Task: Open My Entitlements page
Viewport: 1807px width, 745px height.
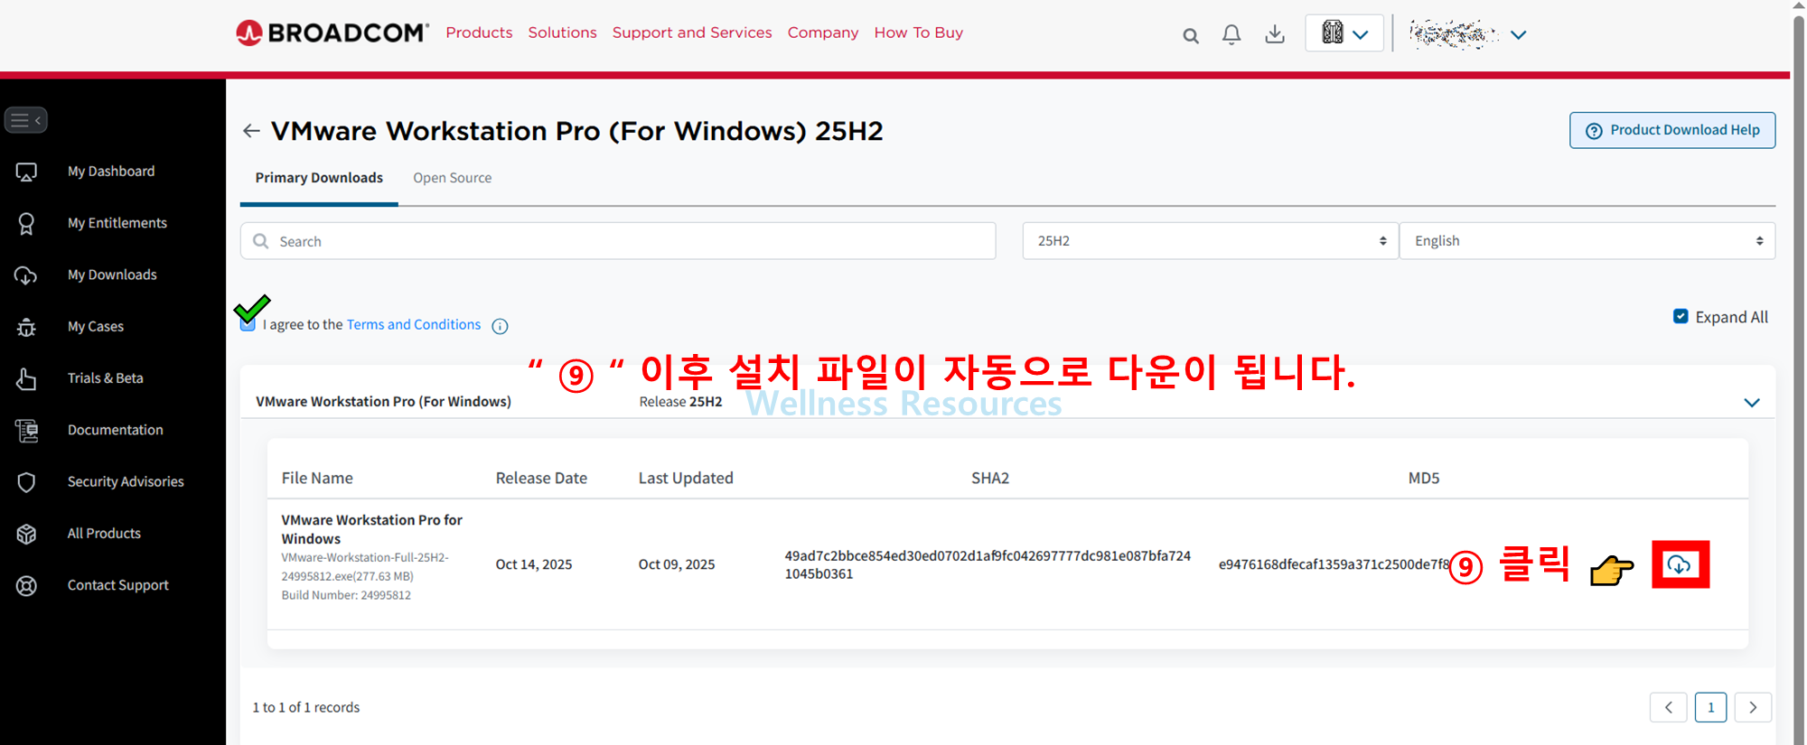Action: pos(117,223)
